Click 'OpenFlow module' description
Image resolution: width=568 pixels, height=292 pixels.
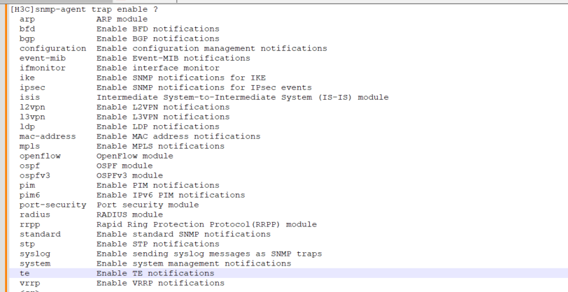pyautogui.click(x=135, y=156)
